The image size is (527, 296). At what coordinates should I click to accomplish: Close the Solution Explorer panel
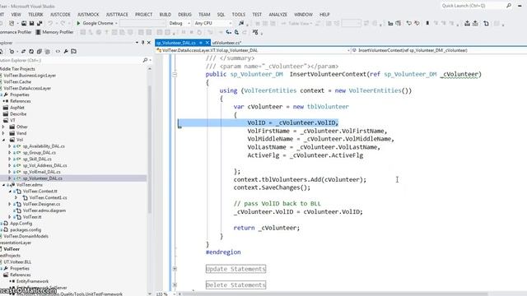(149, 43)
